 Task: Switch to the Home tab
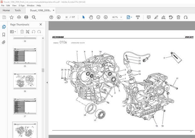pos(6,10)
